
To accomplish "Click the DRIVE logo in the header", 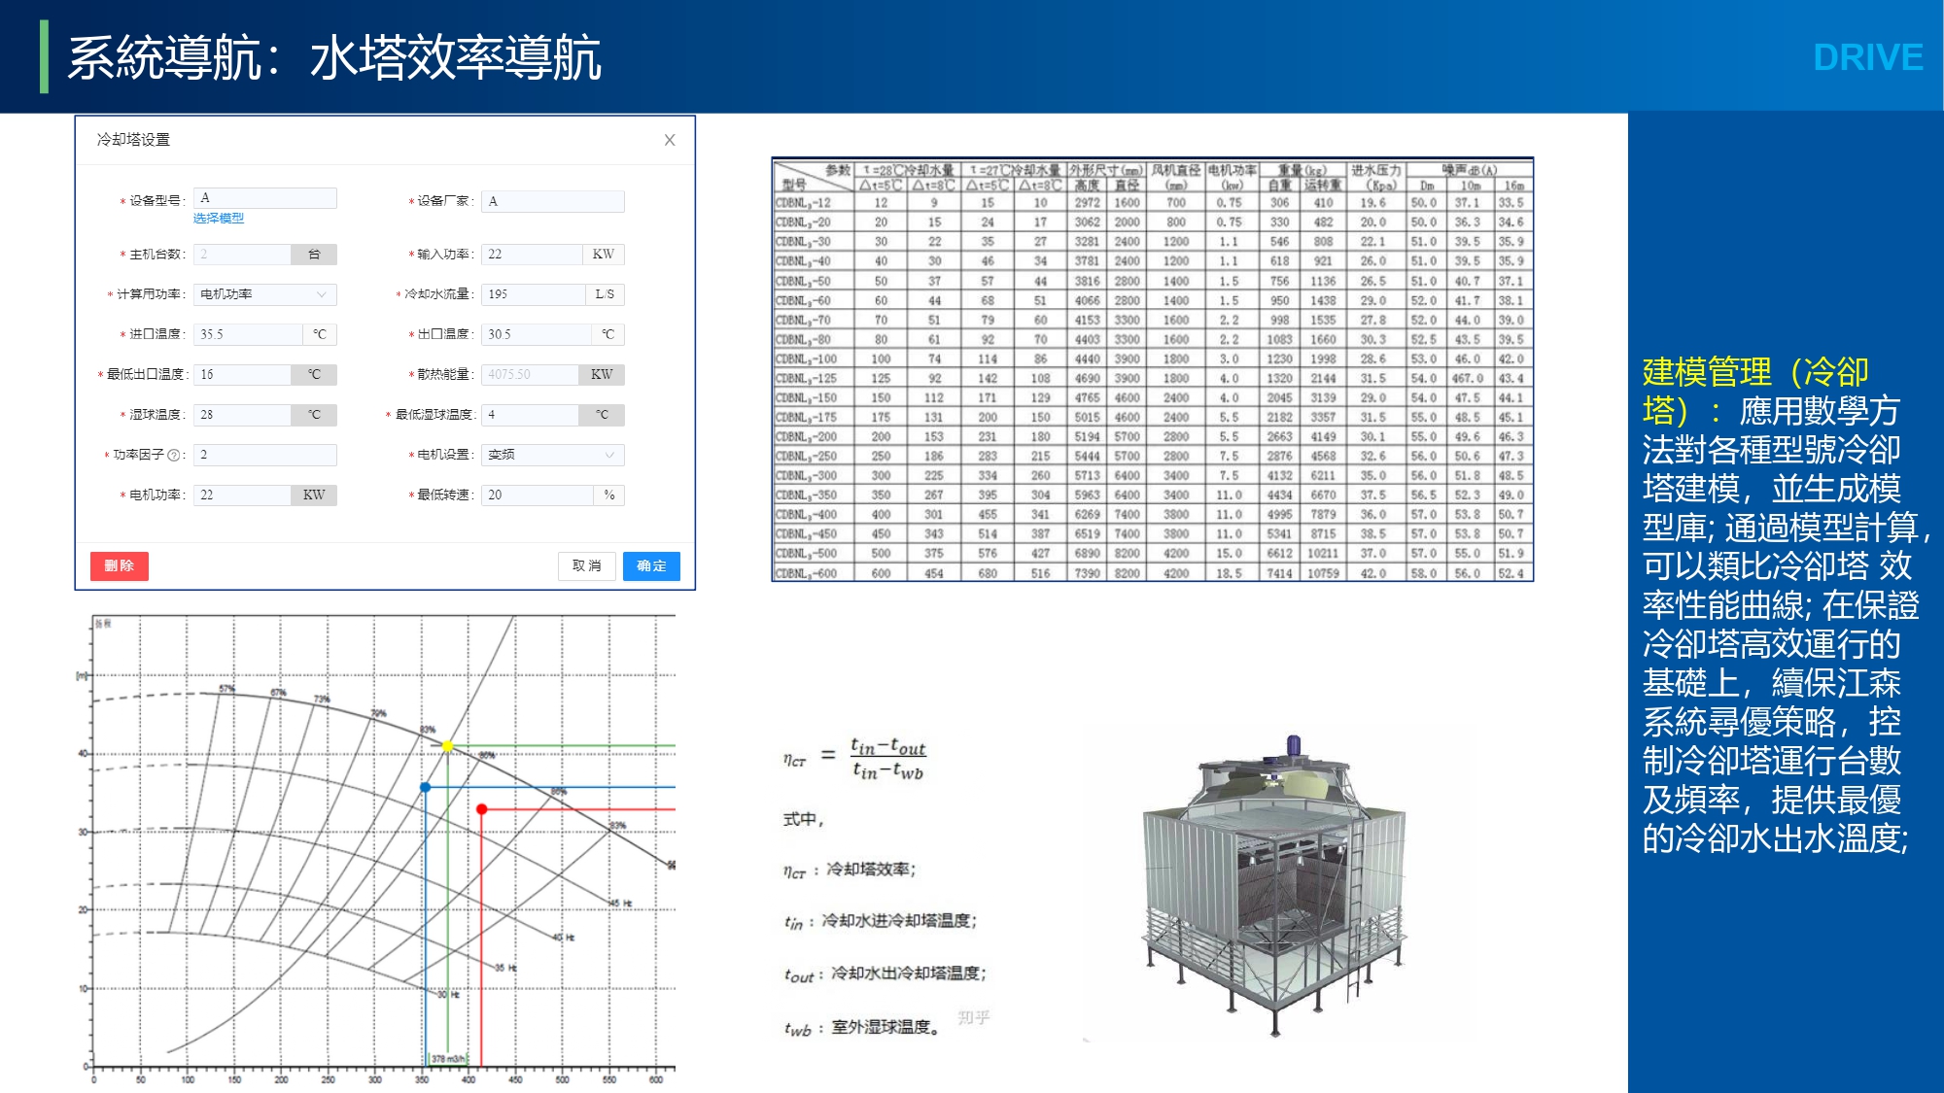I will (1867, 57).
